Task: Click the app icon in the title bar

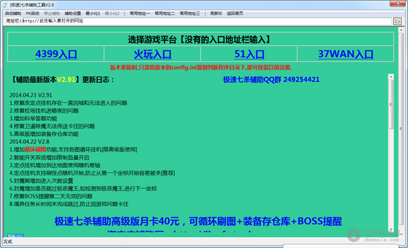Action: click(5, 5)
